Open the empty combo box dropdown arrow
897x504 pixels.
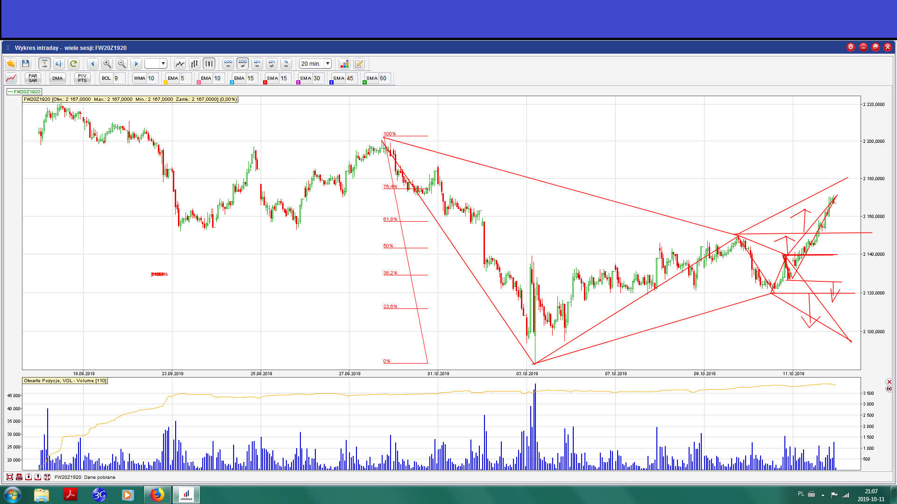coord(163,63)
